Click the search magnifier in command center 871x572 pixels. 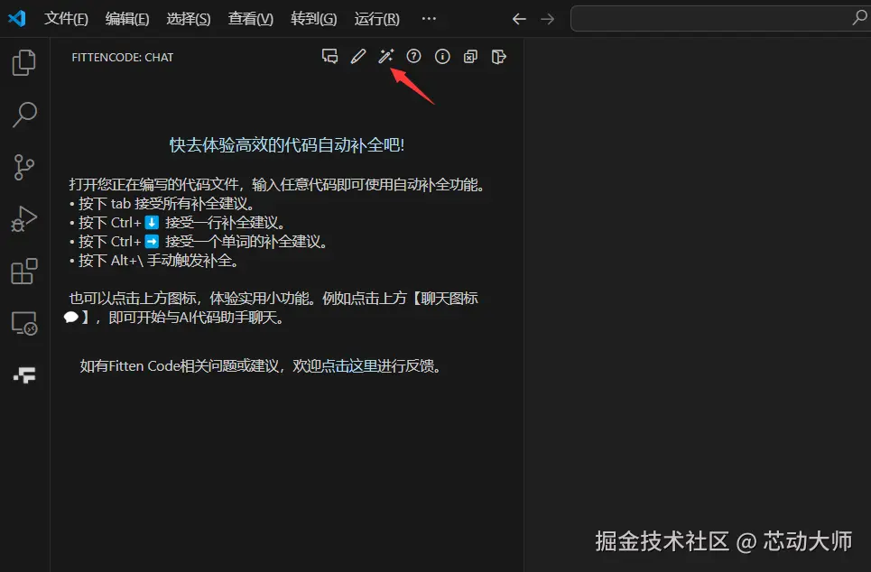(859, 18)
